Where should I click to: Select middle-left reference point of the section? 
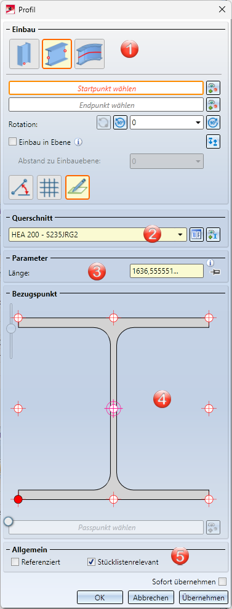(18, 408)
